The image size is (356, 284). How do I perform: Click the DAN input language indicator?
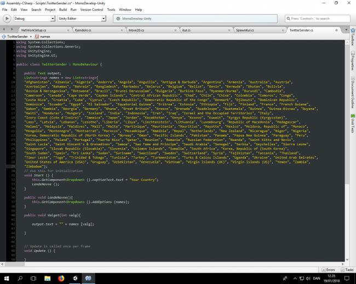(x=317, y=279)
